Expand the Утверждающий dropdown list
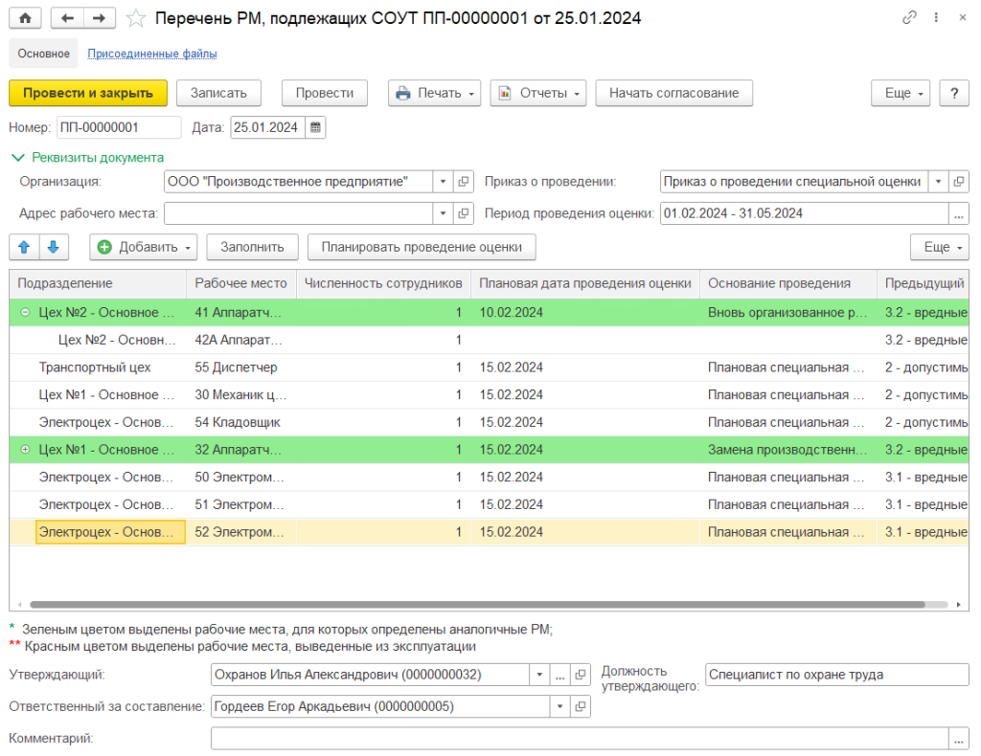Image resolution: width=981 pixels, height=756 pixels. click(x=539, y=675)
